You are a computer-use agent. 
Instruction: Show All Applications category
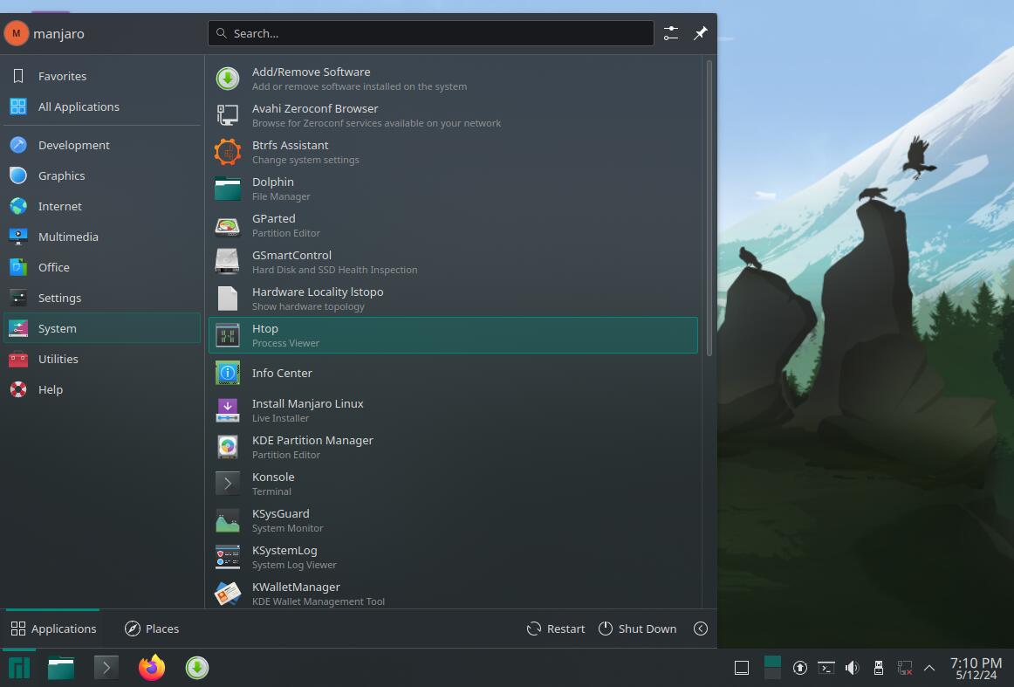tap(102, 106)
